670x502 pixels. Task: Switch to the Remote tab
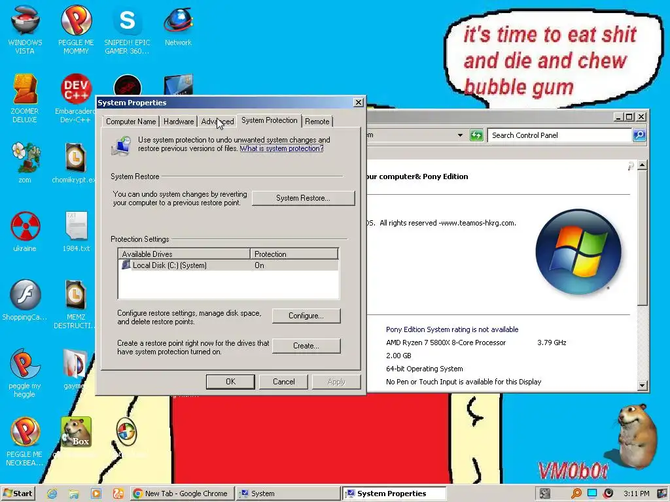pos(317,122)
